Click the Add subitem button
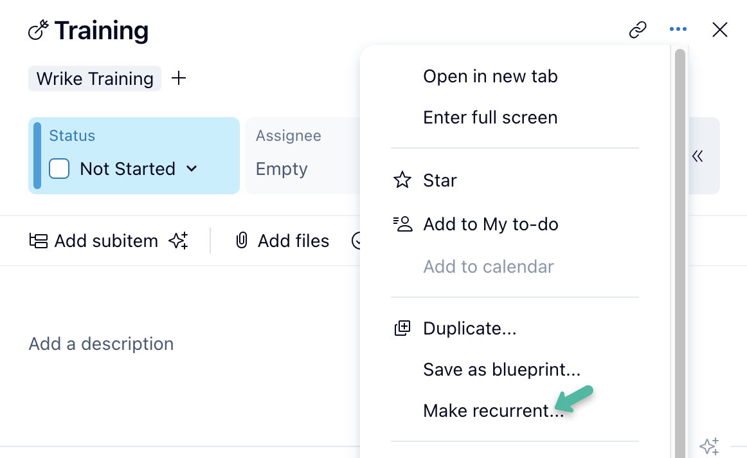The image size is (747, 458). 94,241
